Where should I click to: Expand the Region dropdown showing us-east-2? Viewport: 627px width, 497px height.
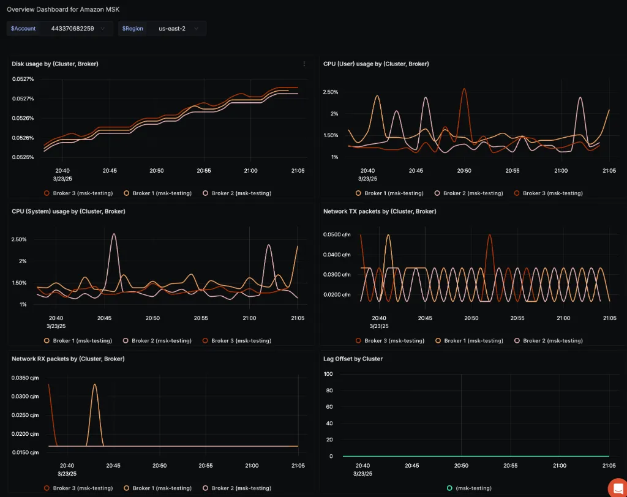[176, 29]
